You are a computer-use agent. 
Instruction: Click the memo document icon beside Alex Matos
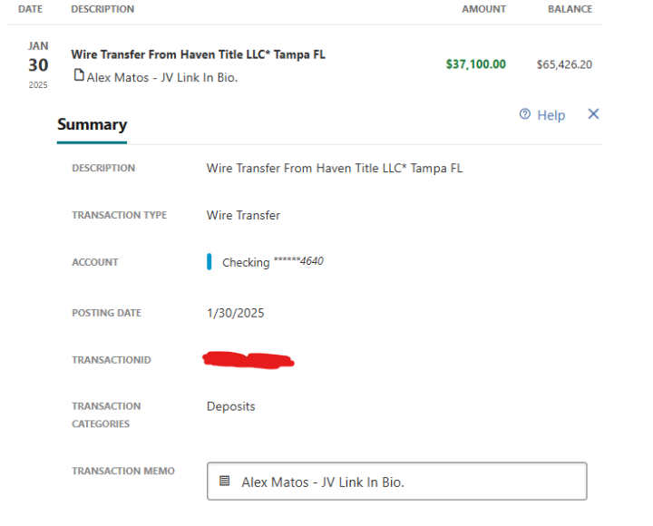click(80, 76)
